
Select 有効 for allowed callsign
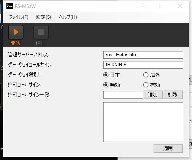tap(146, 85)
